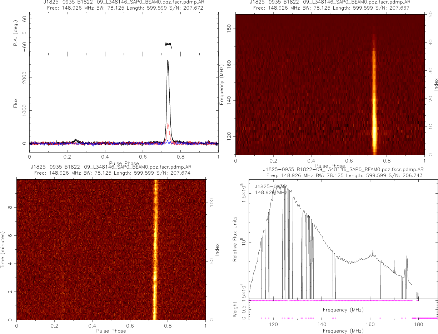
Task: Click the bright pulse streak in frequency plot
Action: pyautogui.click(x=374, y=107)
